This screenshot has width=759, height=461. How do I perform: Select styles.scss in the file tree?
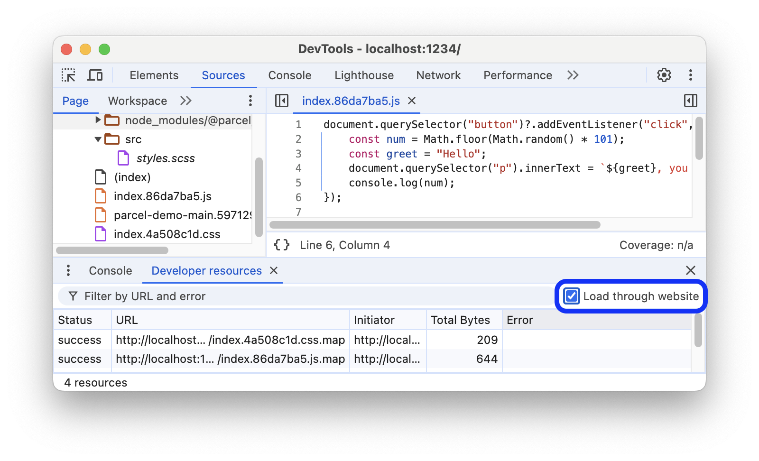tap(165, 158)
